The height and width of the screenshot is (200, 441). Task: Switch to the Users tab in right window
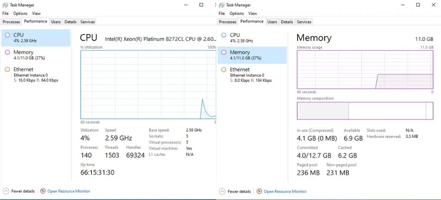click(272, 22)
